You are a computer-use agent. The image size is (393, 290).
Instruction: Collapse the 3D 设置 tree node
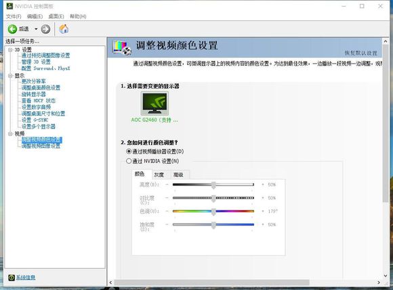(10, 49)
